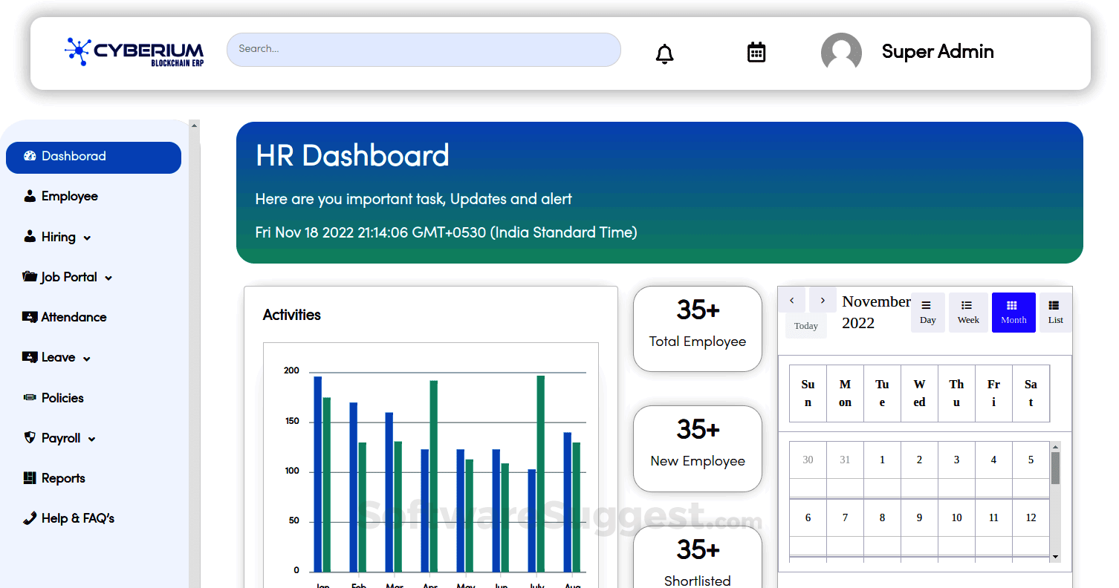1119x588 pixels.
Task: Click the calendar icon in the top bar
Action: coord(756,52)
